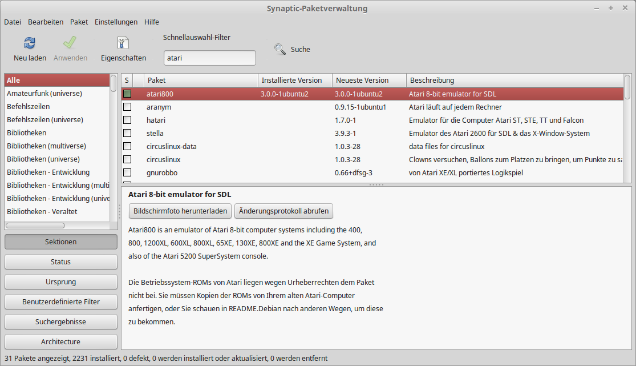
Task: Click description 'data files for circuslinux'
Action: [x=447, y=147]
